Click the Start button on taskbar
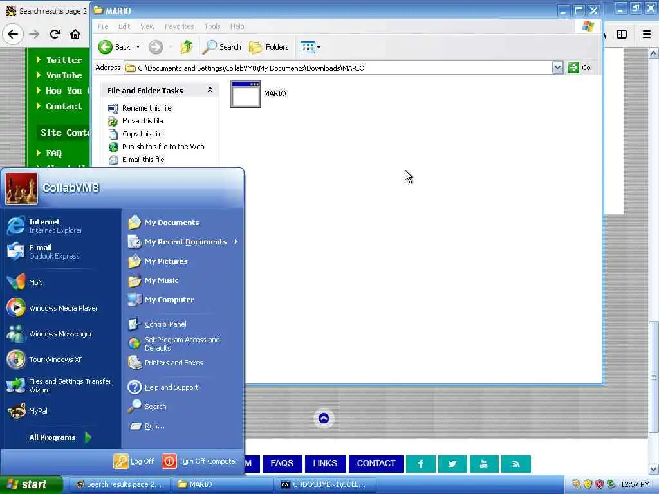 pos(32,485)
